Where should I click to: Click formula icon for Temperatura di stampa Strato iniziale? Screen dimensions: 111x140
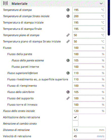(x=68, y=16)
